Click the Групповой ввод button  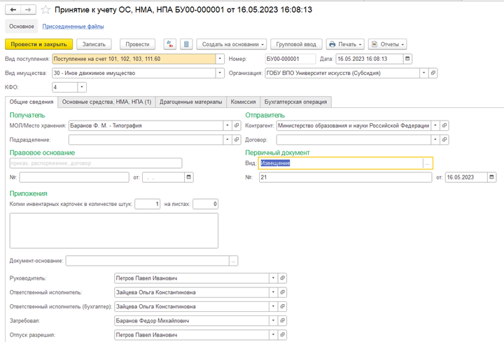pyautogui.click(x=296, y=44)
